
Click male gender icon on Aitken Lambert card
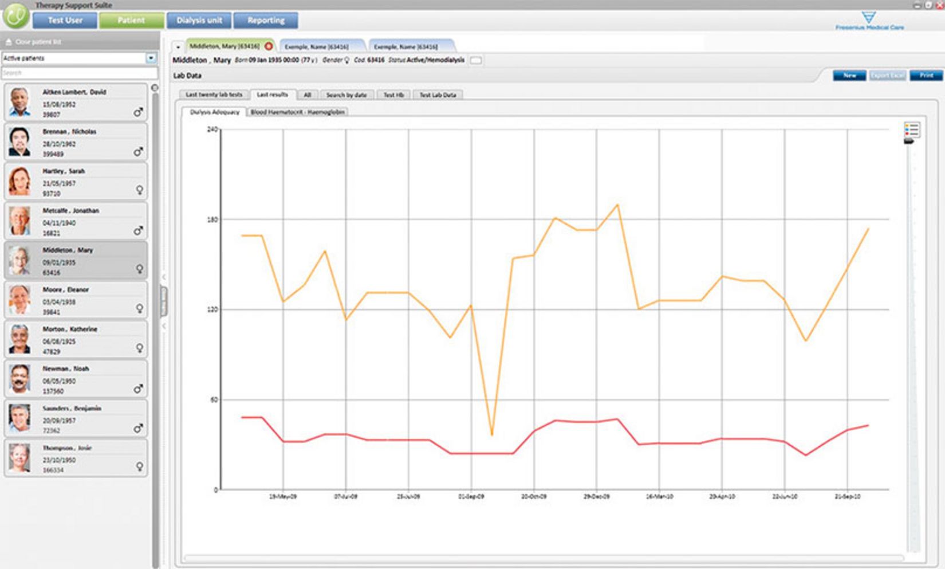pos(138,112)
